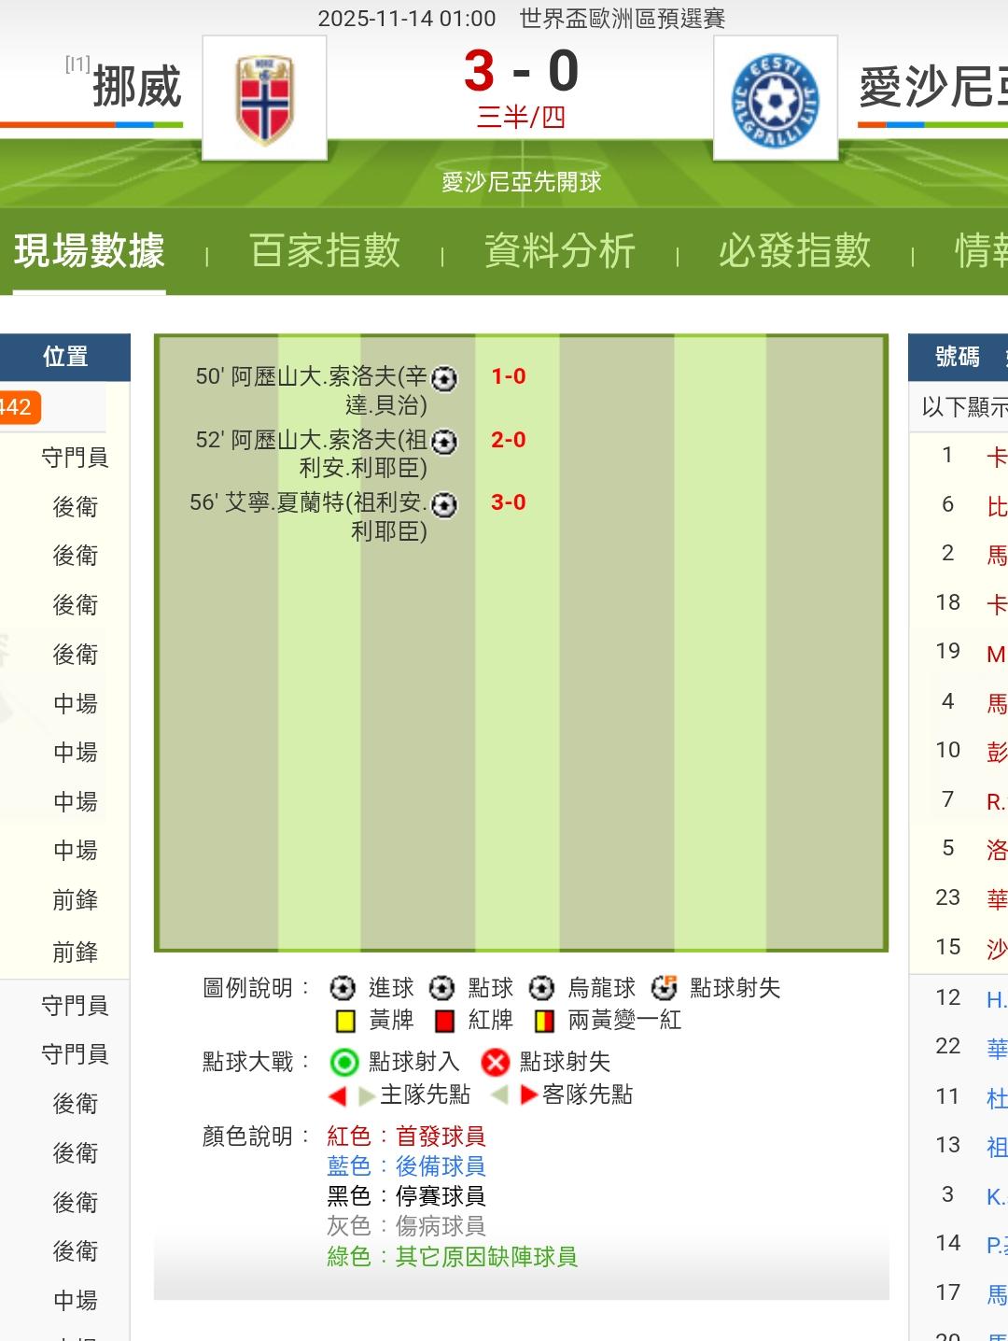Click the yellow card legend icon
Screen dimensions: 1008x1341
(x=344, y=1021)
